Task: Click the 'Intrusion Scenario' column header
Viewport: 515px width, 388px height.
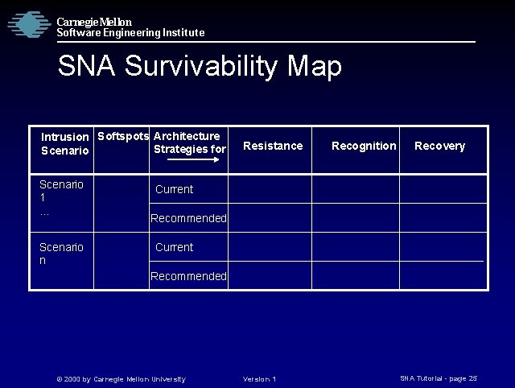Action: (64, 143)
